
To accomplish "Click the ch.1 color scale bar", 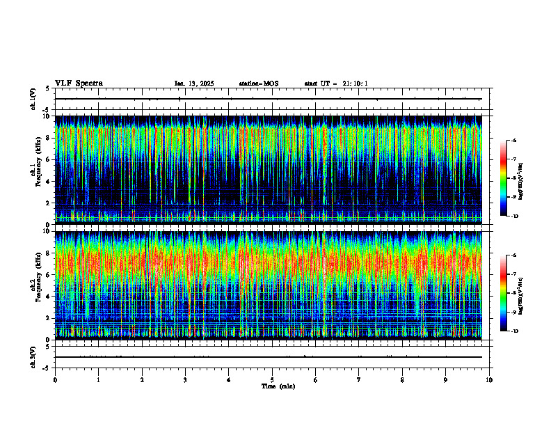I will click(503, 178).
